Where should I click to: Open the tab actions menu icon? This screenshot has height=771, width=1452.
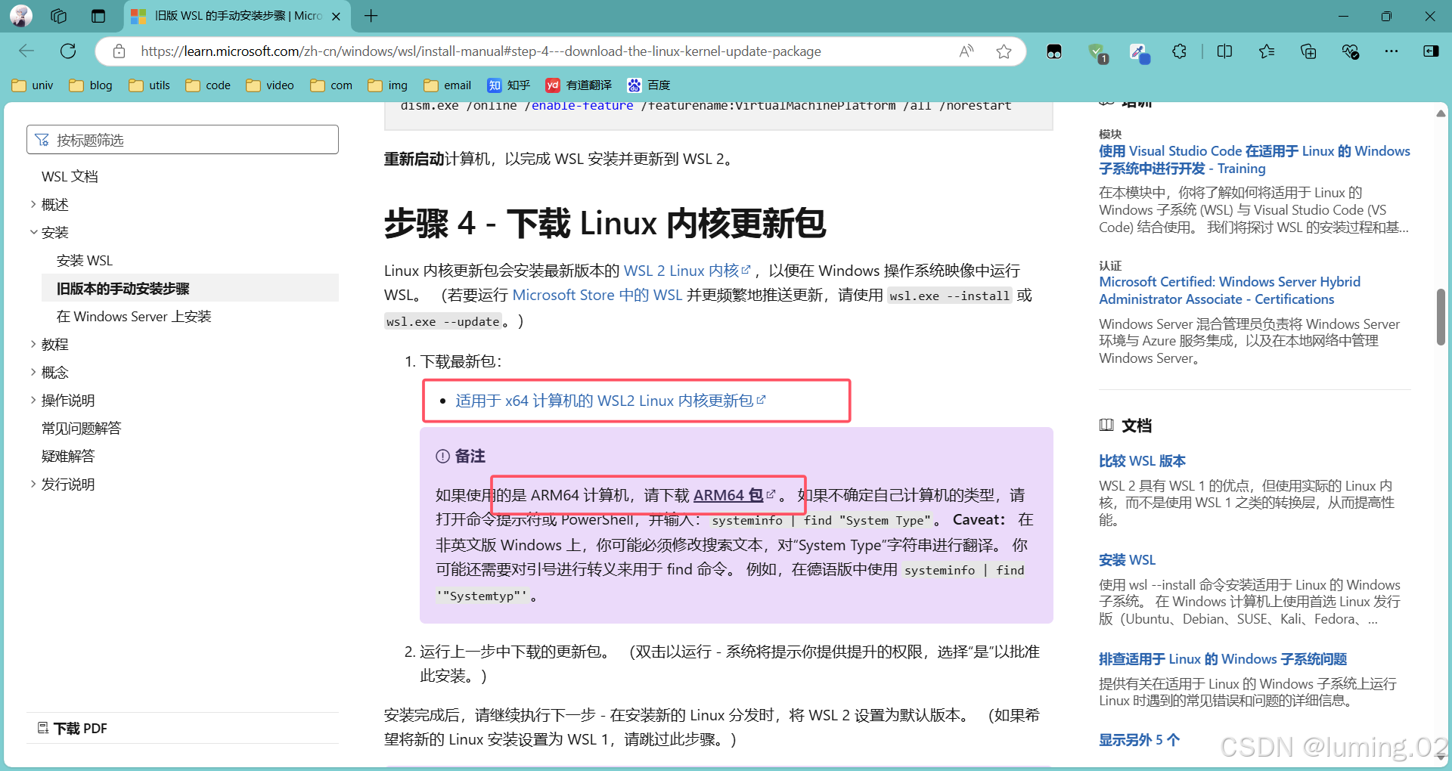coord(98,16)
